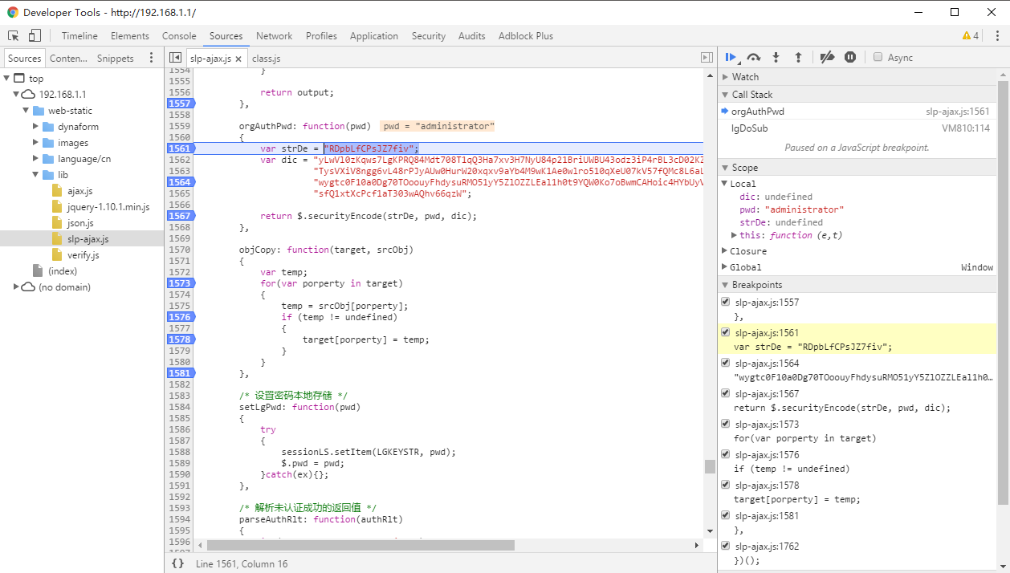The height and width of the screenshot is (573, 1010).
Task: Enable the Async checkbox
Action: 878,57
